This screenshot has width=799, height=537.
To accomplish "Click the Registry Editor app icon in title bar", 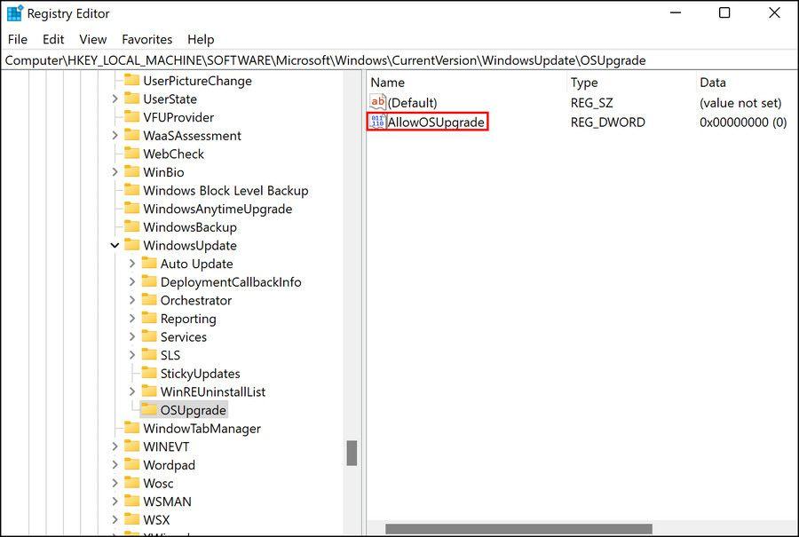I will [15, 13].
